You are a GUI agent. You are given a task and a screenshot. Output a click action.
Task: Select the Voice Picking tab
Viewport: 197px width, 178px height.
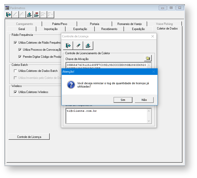click(x=164, y=24)
